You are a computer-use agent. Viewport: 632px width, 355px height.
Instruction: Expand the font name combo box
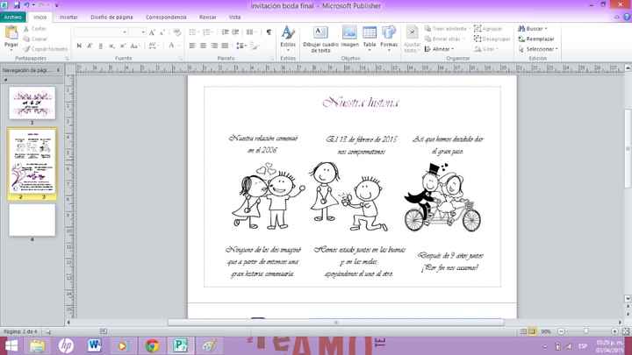125,32
